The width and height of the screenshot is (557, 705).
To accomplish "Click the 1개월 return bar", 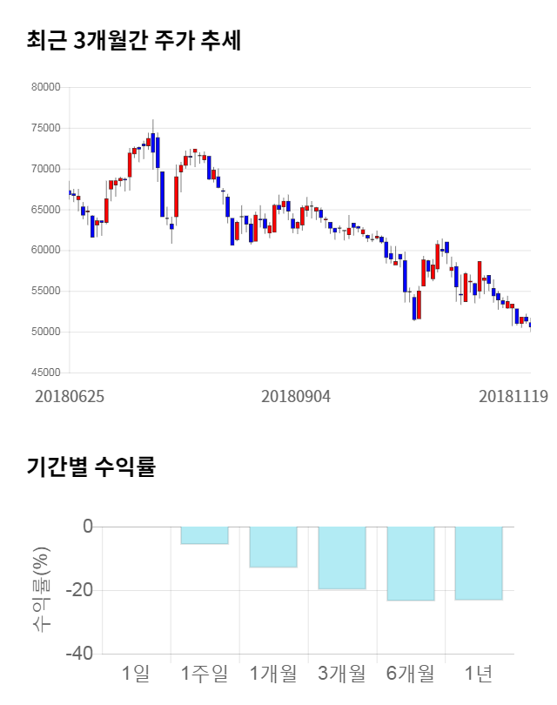I will pos(273,547).
